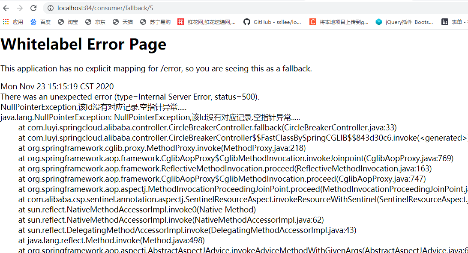This screenshot has height=253, width=468.
Task: Click the 表单 dark favicon
Action: (x=445, y=22)
